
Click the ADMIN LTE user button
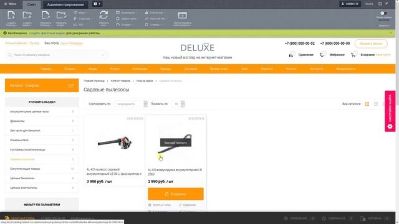click(350, 4)
